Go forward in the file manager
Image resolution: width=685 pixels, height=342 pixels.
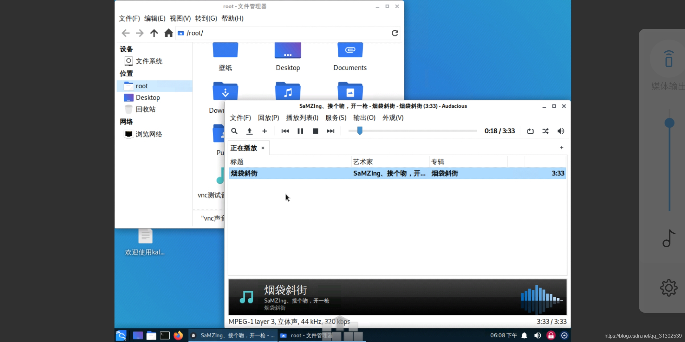[x=140, y=33]
